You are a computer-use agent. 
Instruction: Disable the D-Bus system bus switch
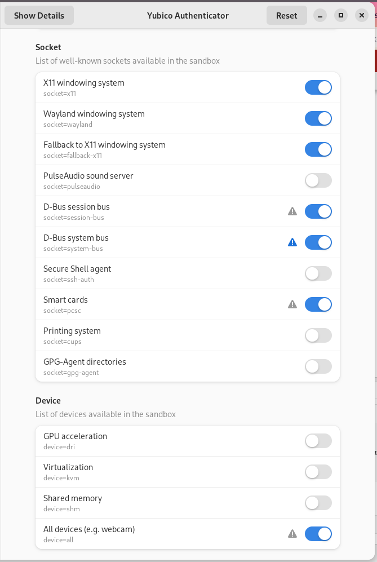pos(318,242)
